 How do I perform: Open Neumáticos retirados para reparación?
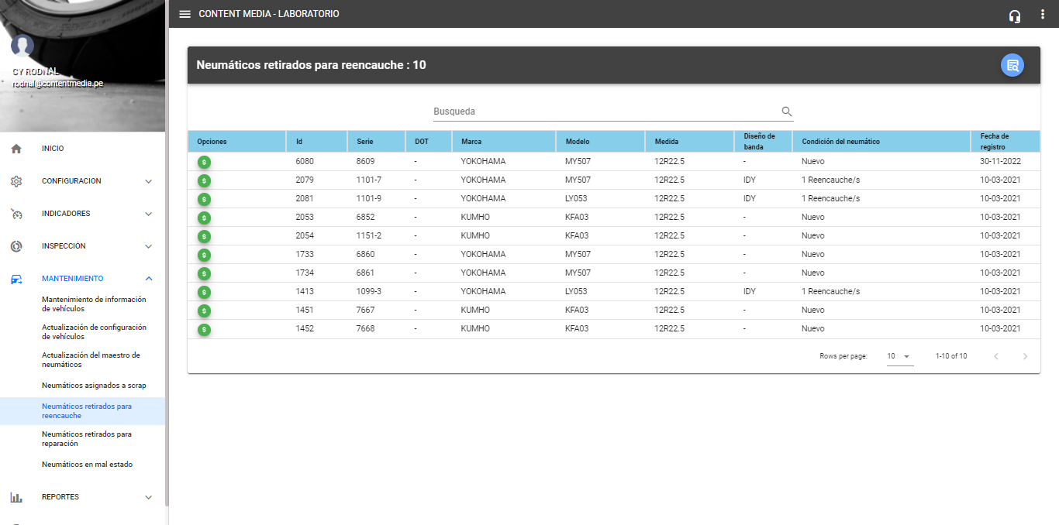click(87, 439)
